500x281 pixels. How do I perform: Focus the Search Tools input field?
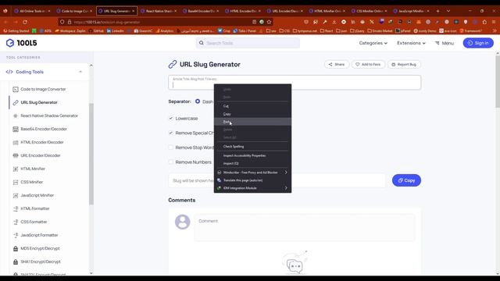coord(248,43)
